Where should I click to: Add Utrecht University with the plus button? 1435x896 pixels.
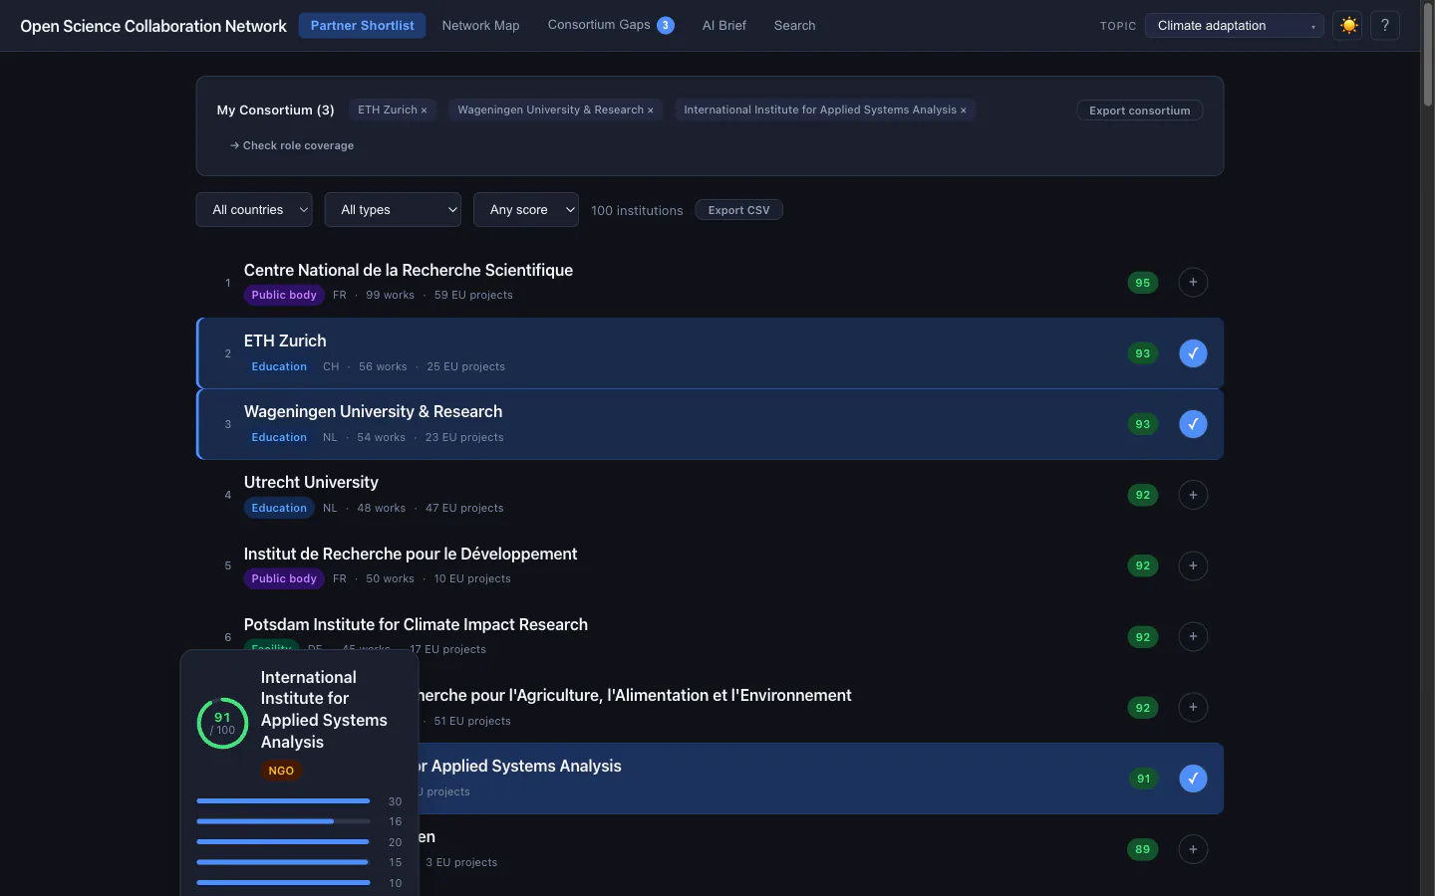click(x=1193, y=495)
